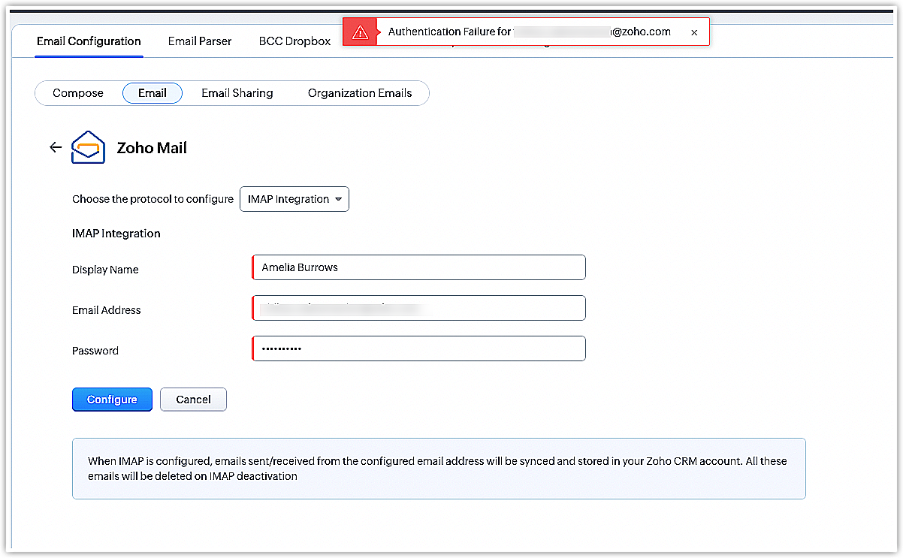Click the Configure button
Viewport: 903px width, 558px height.
pos(112,400)
